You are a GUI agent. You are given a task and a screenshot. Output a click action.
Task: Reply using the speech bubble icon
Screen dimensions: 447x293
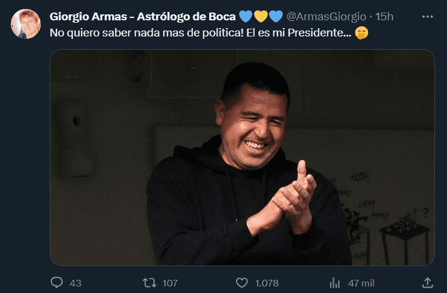(57, 283)
